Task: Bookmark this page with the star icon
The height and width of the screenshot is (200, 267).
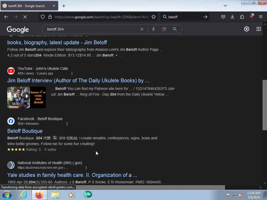Action: coord(154,17)
